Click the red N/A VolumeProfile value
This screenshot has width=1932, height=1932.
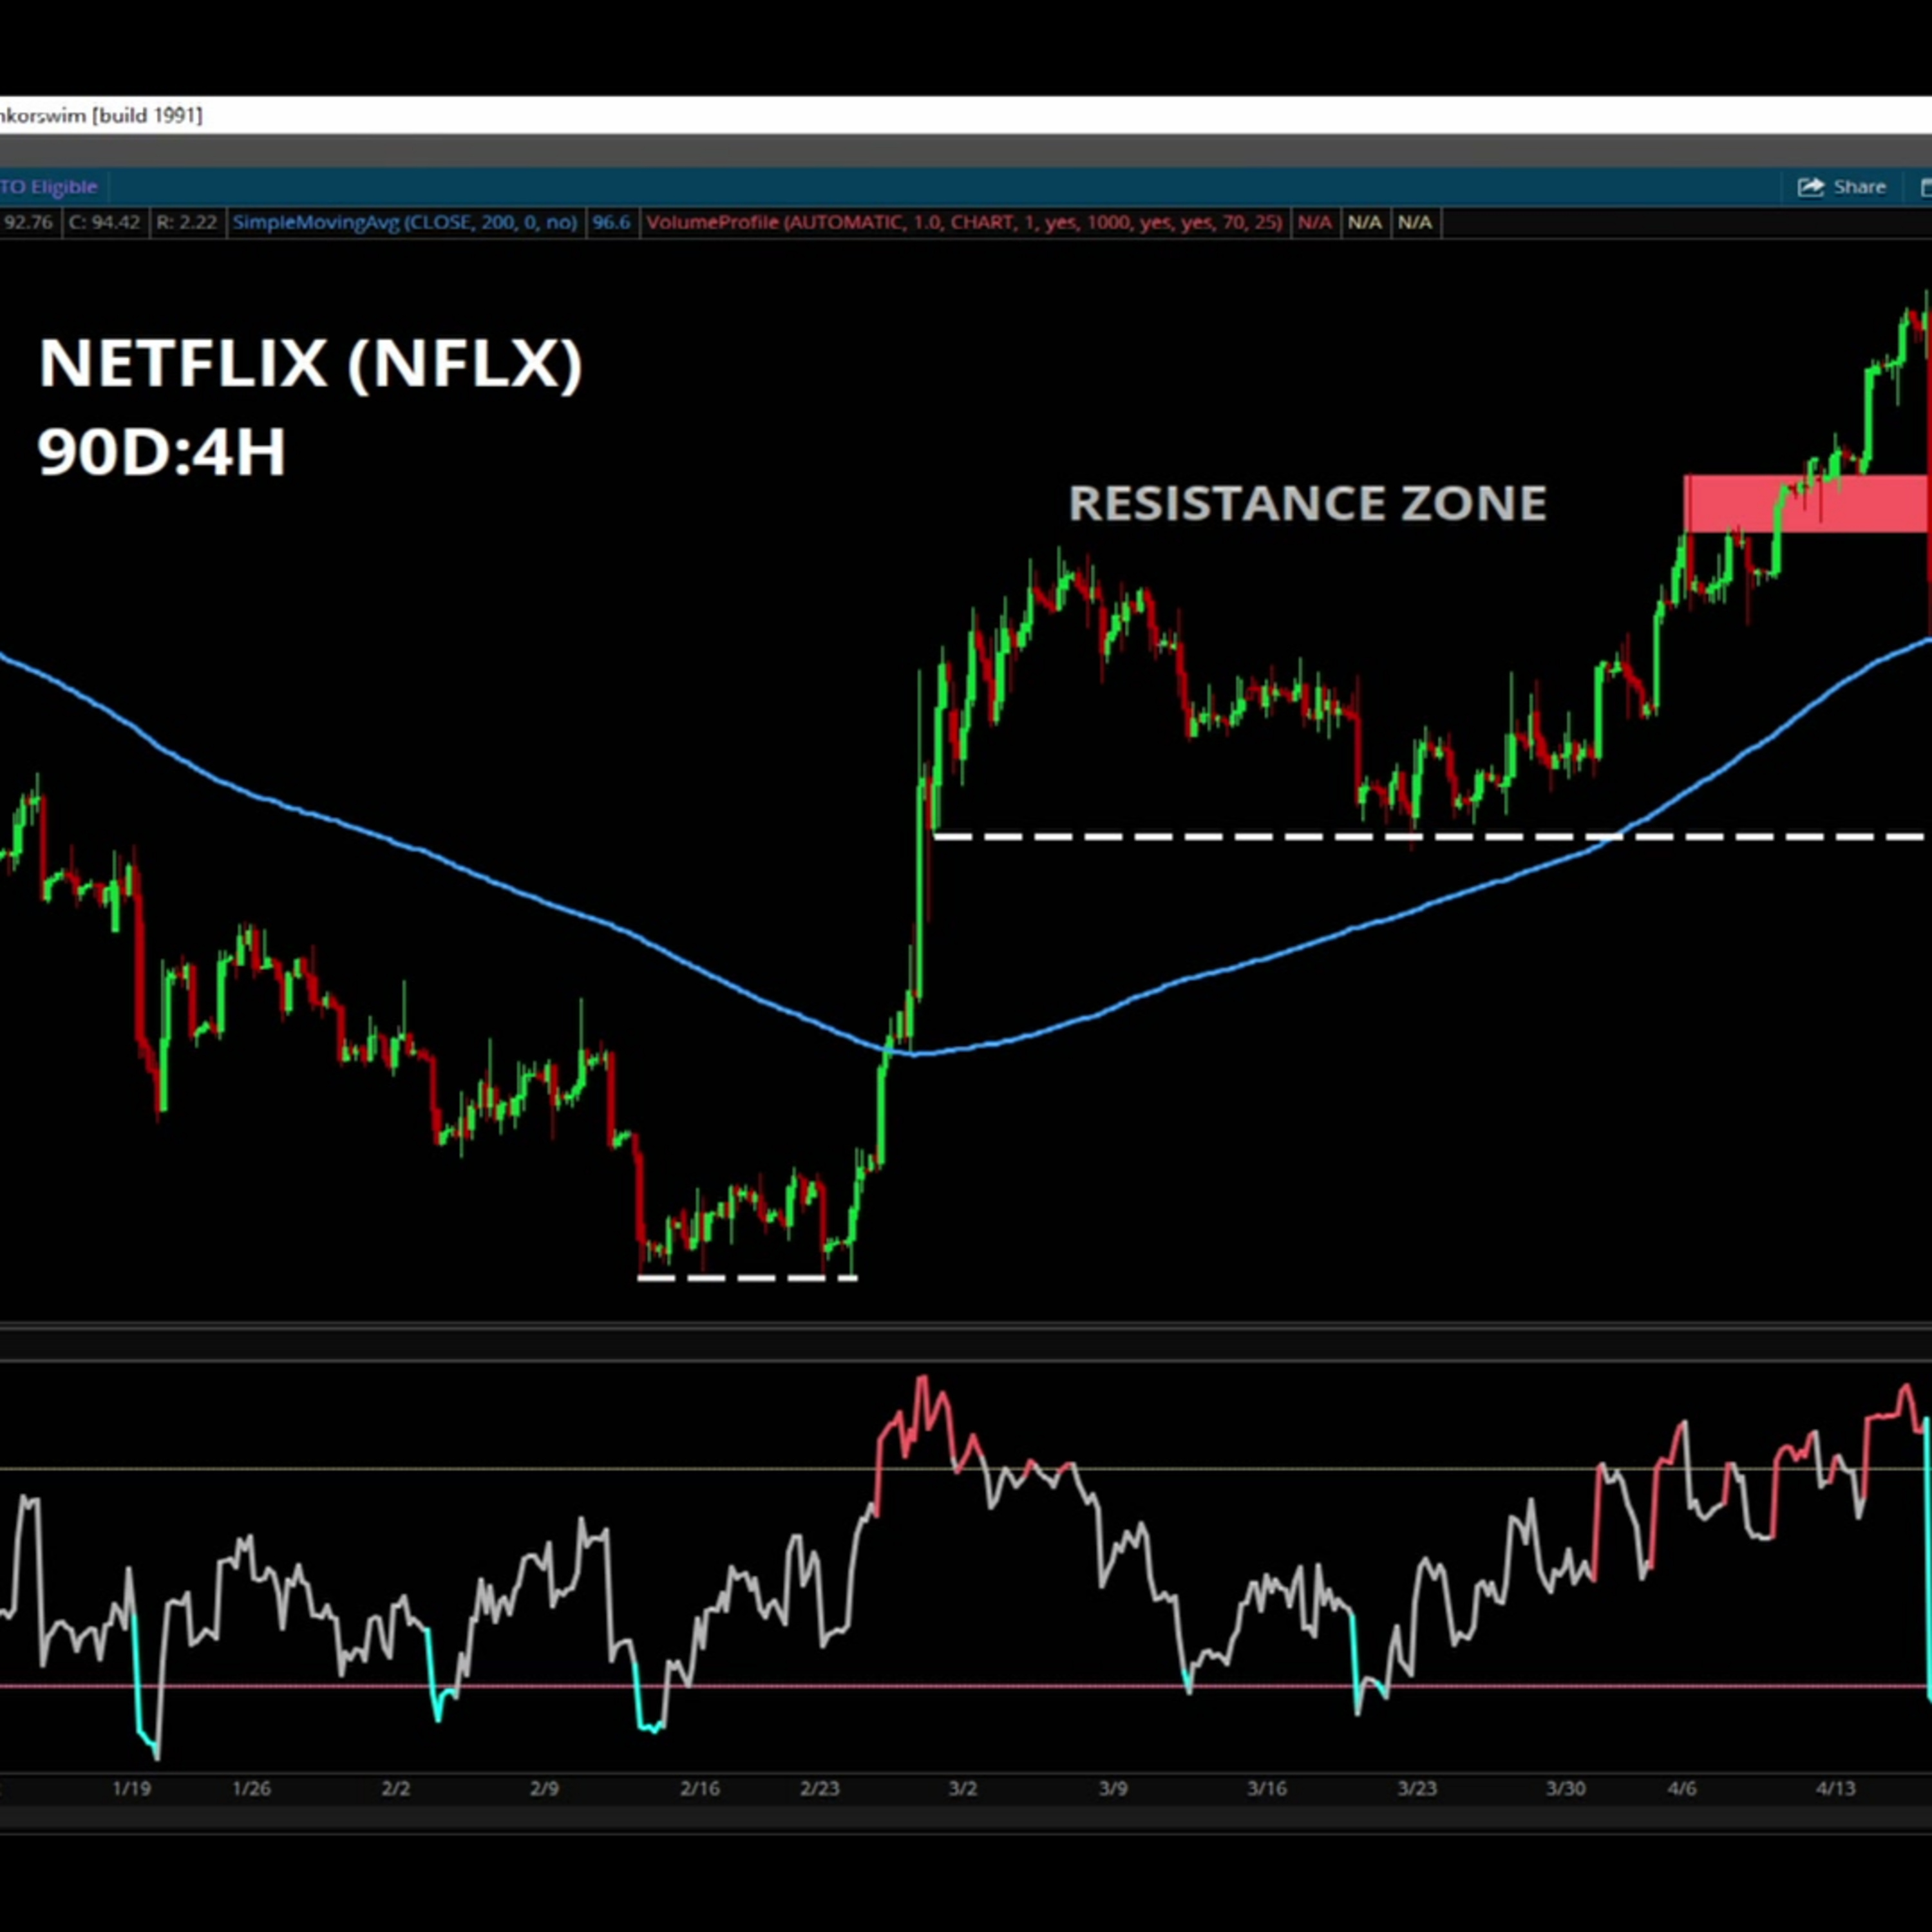coord(1314,222)
